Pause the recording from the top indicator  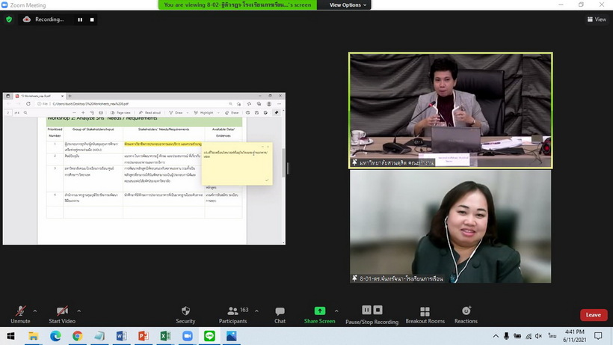tap(81, 19)
